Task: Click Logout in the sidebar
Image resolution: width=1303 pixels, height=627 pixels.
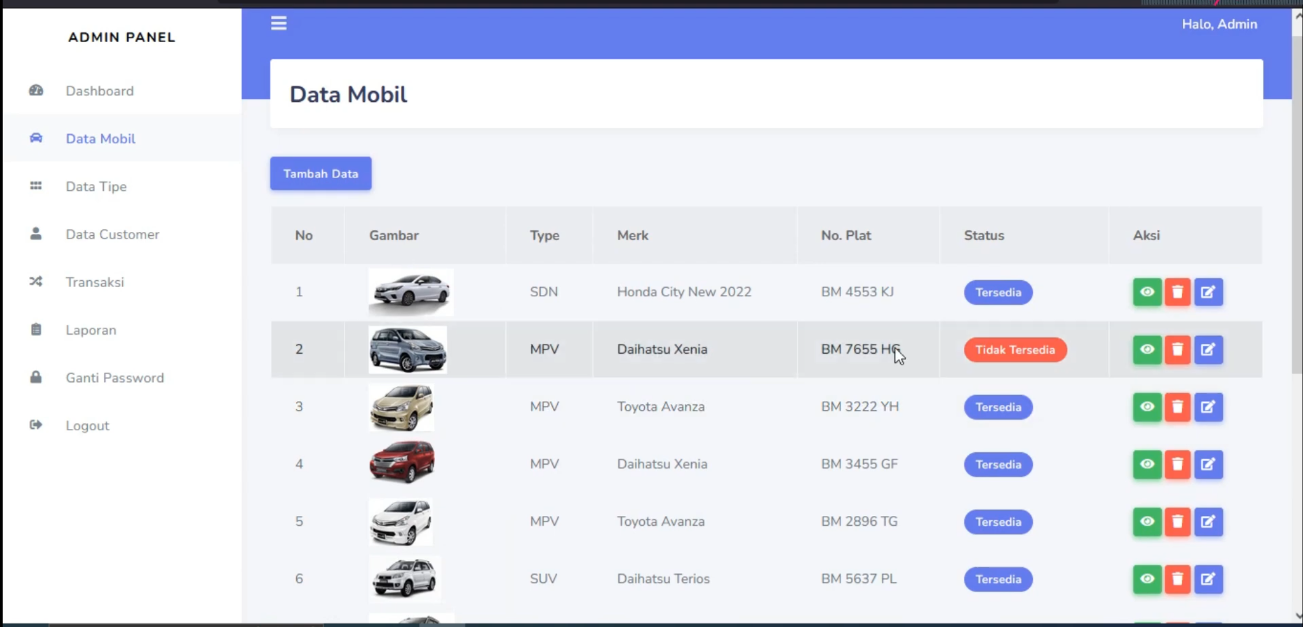Action: pos(122,426)
